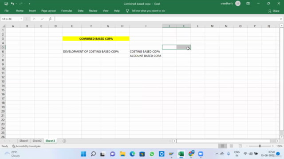Select the COSTING BASED COPA cell
The image size is (284, 159).
146,52
